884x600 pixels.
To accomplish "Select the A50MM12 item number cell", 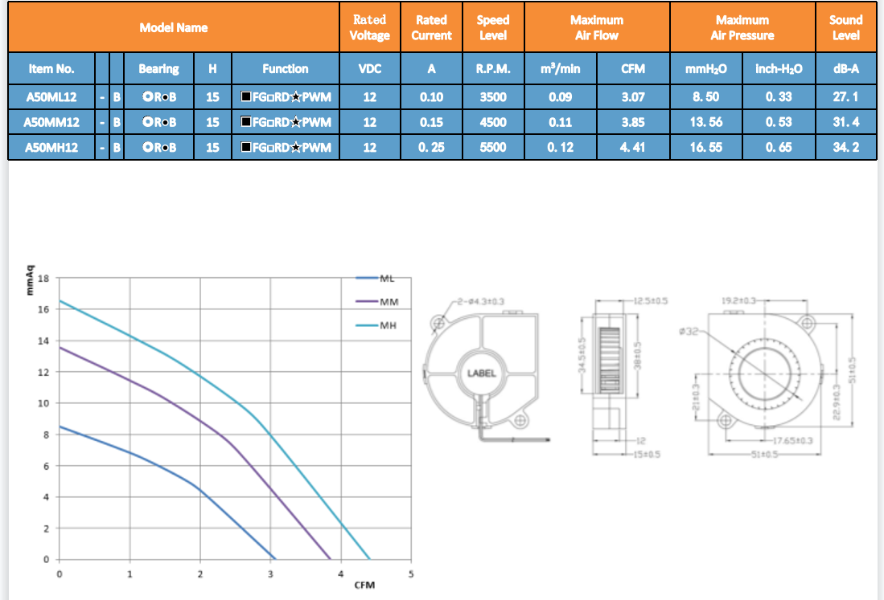I will coord(51,123).
